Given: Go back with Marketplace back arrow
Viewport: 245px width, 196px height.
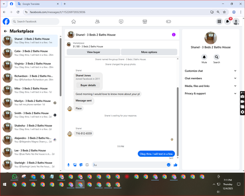Looking at the screenshot, I should (5, 31).
